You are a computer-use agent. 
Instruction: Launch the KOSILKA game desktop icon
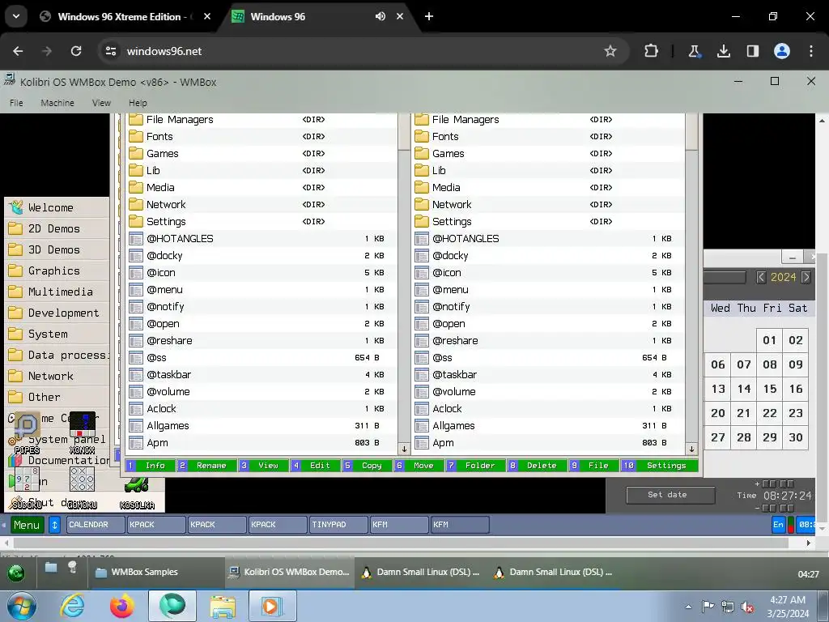(x=137, y=493)
